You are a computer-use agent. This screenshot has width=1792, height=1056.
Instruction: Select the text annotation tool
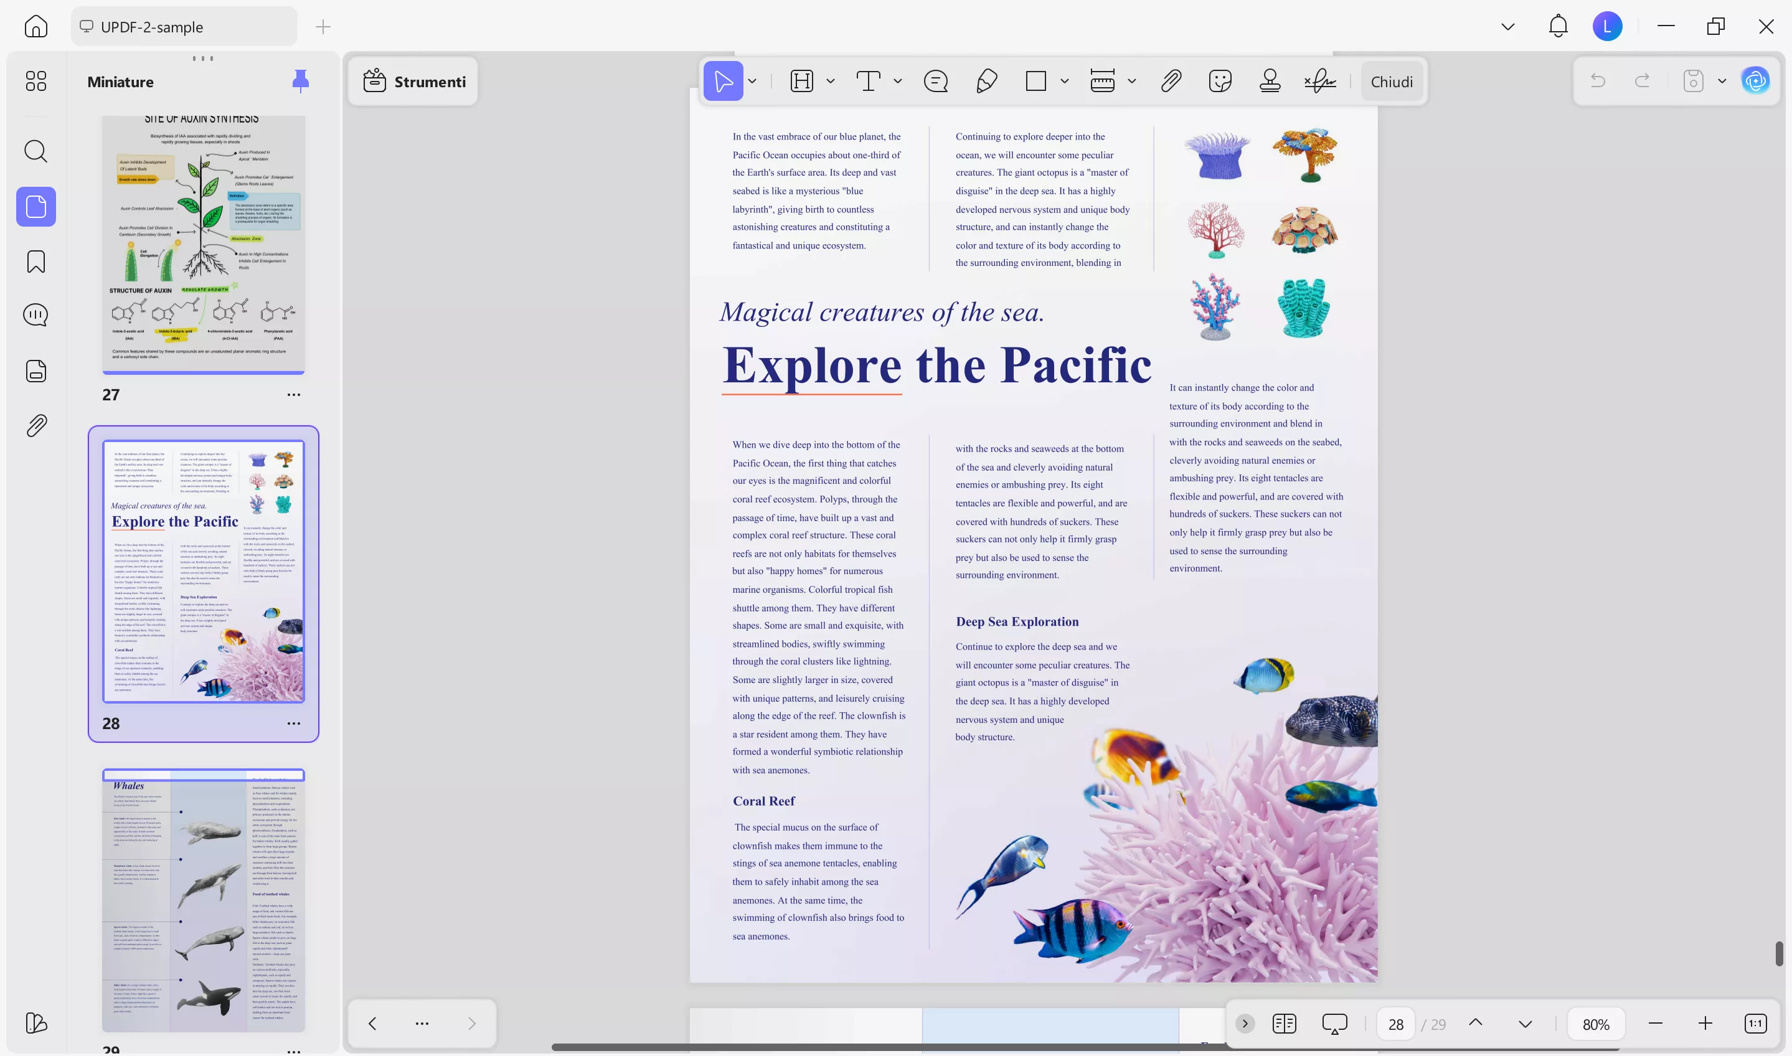point(868,81)
